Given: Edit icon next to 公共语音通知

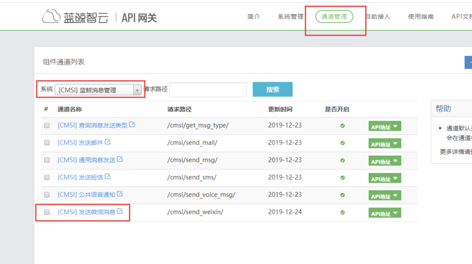Looking at the screenshot, I should pos(120,194).
